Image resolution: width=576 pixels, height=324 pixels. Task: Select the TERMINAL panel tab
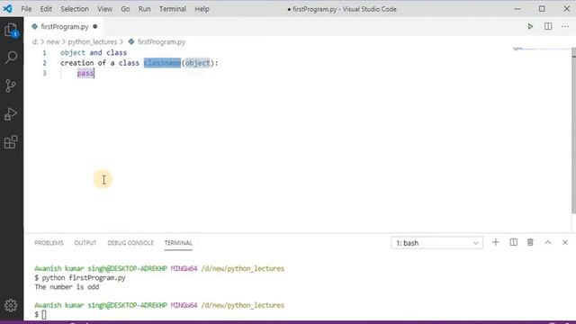point(178,243)
